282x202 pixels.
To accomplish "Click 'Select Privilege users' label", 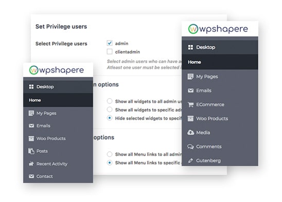I will click(61, 44).
